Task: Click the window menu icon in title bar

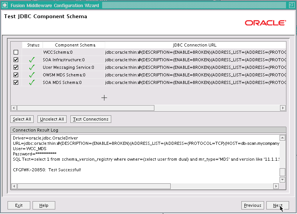Action: 5,5
